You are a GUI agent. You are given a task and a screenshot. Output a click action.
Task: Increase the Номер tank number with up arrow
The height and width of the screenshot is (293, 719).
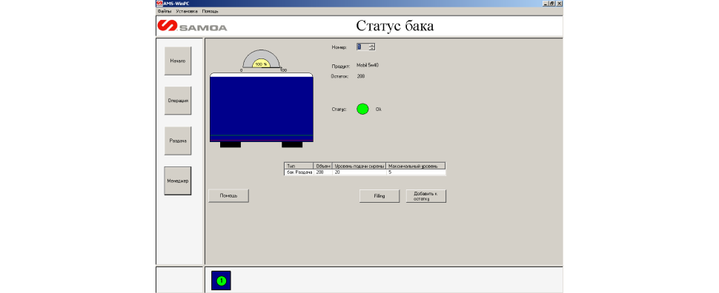(x=372, y=45)
